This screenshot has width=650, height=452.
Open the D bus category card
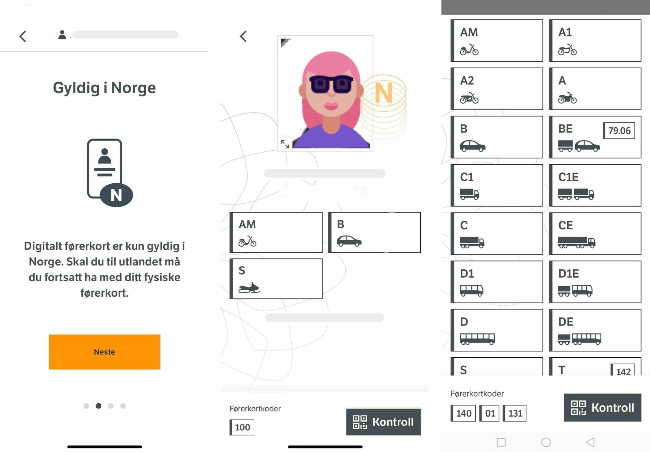[x=497, y=330]
